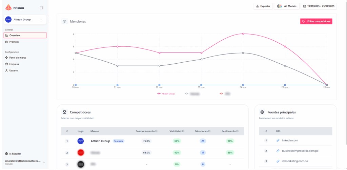Click the globe icon beside Fuentes principales

click(x=262, y=112)
